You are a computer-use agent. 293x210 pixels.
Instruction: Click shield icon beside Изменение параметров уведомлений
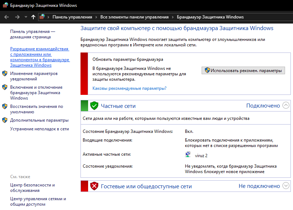pos(5,73)
